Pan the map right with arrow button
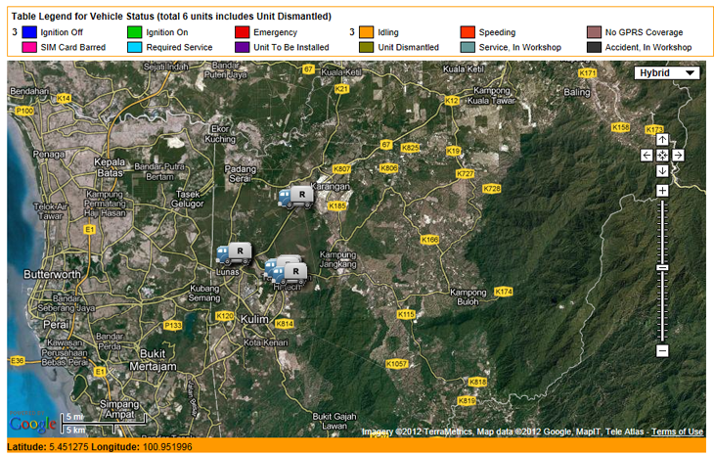 678,155
